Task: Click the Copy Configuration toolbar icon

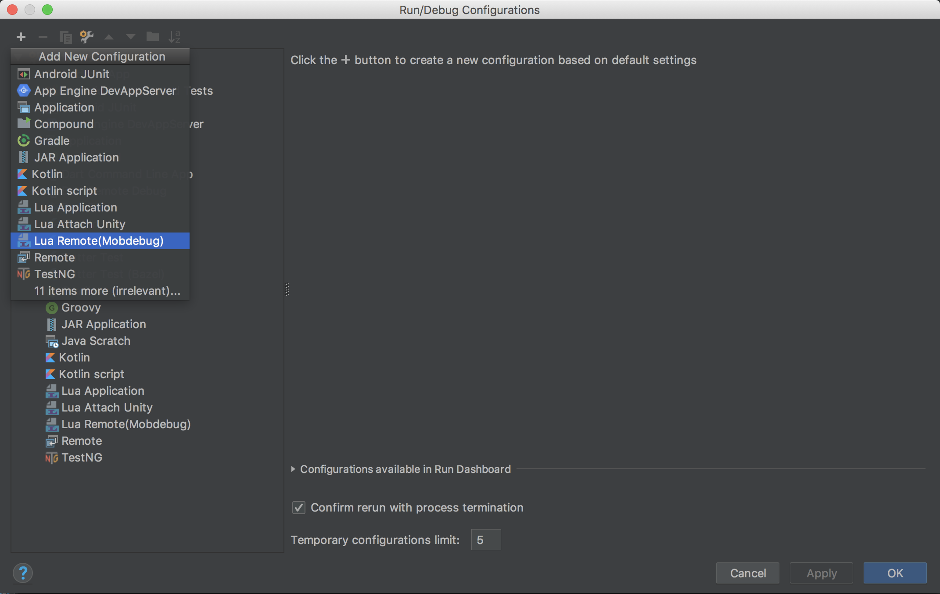Action: pyautogui.click(x=65, y=37)
